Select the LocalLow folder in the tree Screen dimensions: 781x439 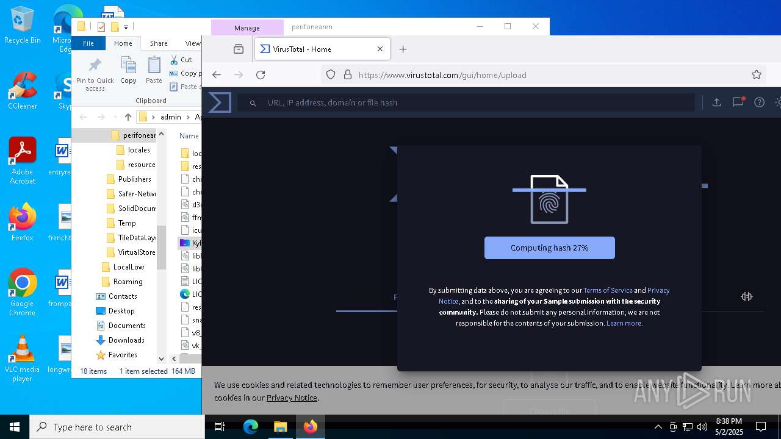pyautogui.click(x=128, y=267)
